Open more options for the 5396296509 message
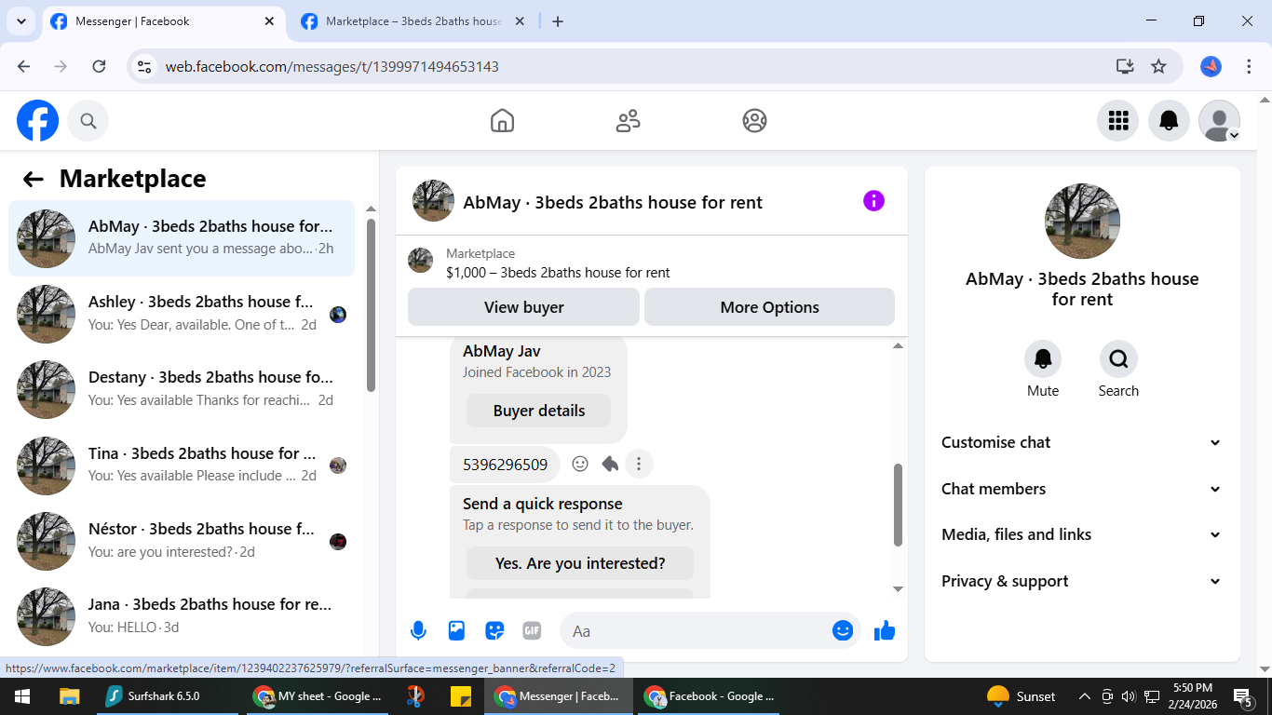 [639, 464]
